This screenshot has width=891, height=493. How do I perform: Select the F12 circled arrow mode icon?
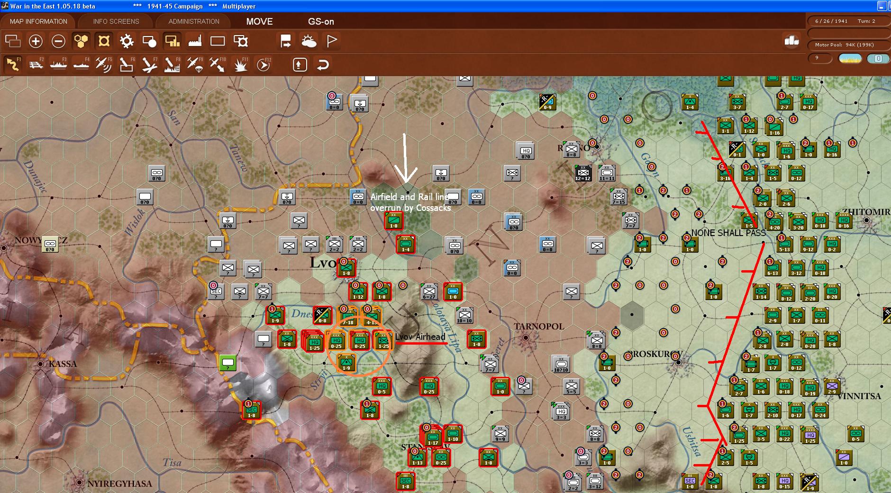(x=263, y=64)
